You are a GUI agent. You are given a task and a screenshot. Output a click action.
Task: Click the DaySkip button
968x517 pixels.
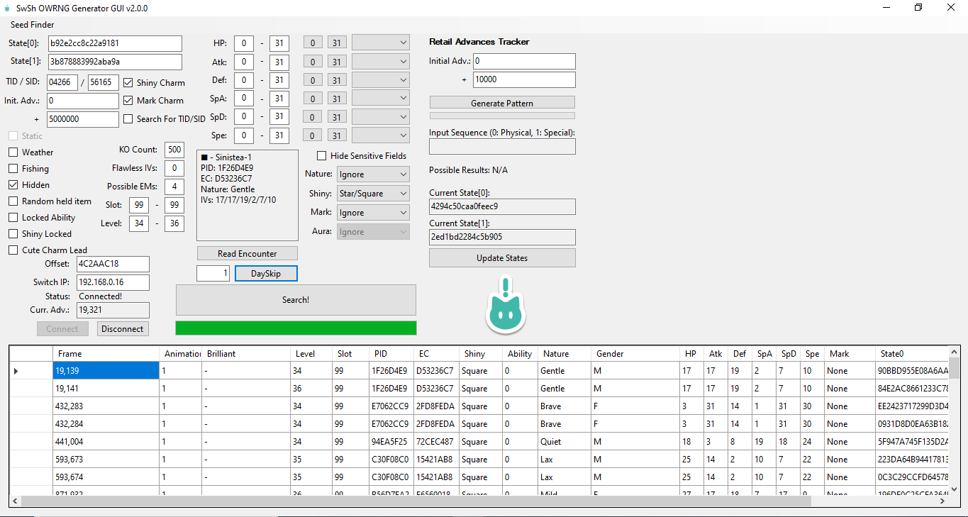point(266,274)
